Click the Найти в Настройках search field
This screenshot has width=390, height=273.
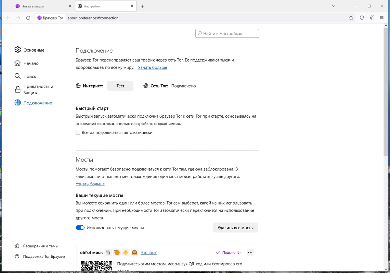pyautogui.click(x=227, y=33)
